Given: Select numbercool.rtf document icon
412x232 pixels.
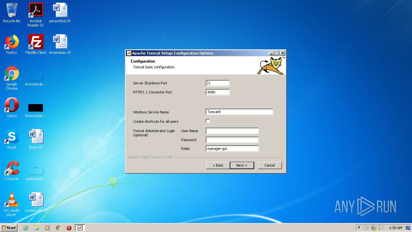Looking at the screenshot, I should pos(36,202).
